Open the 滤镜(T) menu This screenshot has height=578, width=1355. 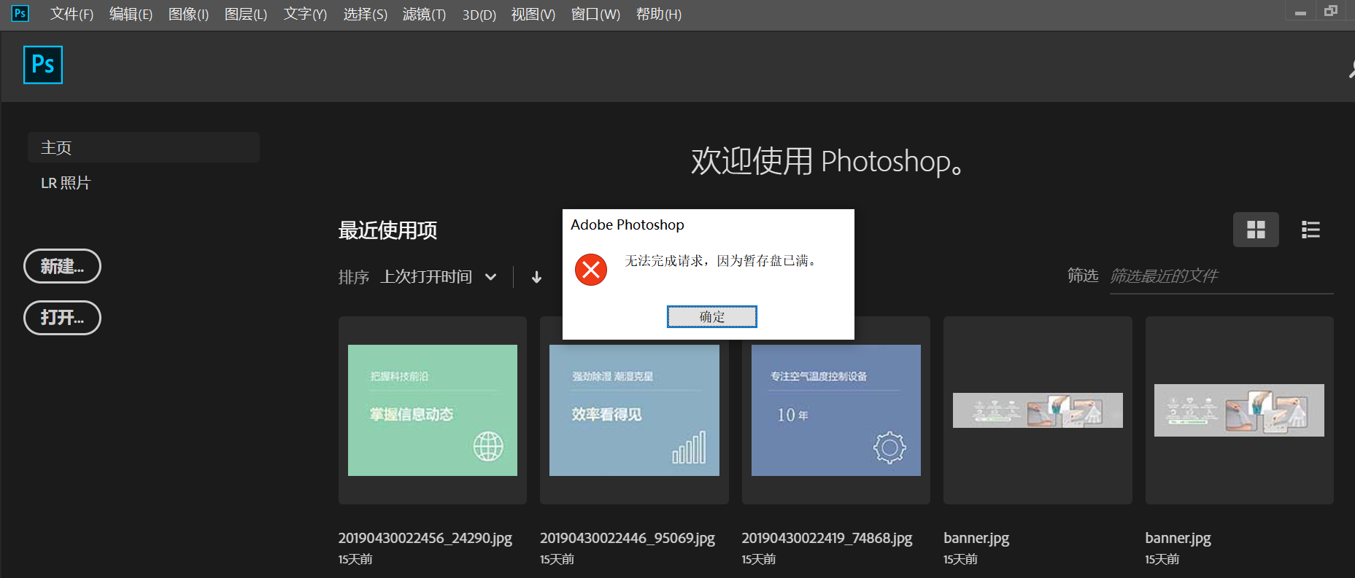(424, 14)
